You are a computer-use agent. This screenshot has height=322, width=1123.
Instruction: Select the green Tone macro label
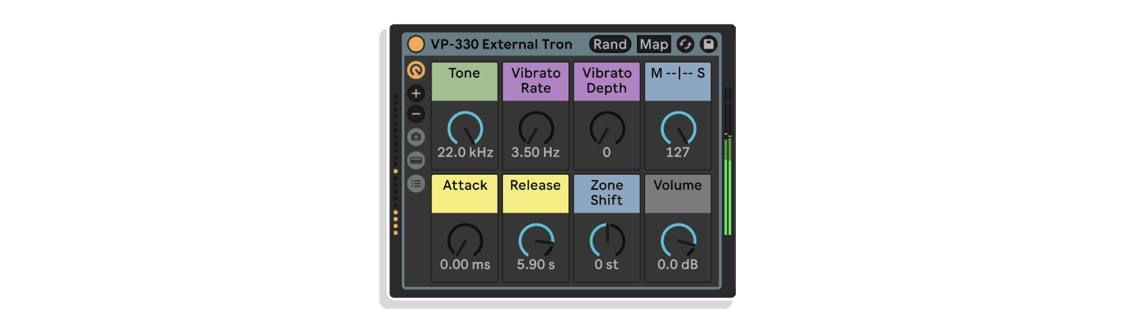(464, 82)
